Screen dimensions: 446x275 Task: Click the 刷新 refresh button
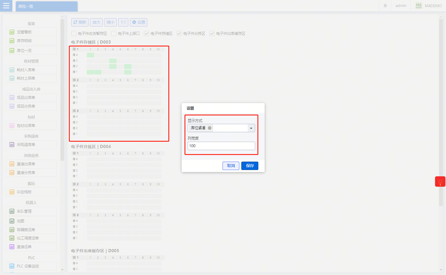tap(80, 22)
